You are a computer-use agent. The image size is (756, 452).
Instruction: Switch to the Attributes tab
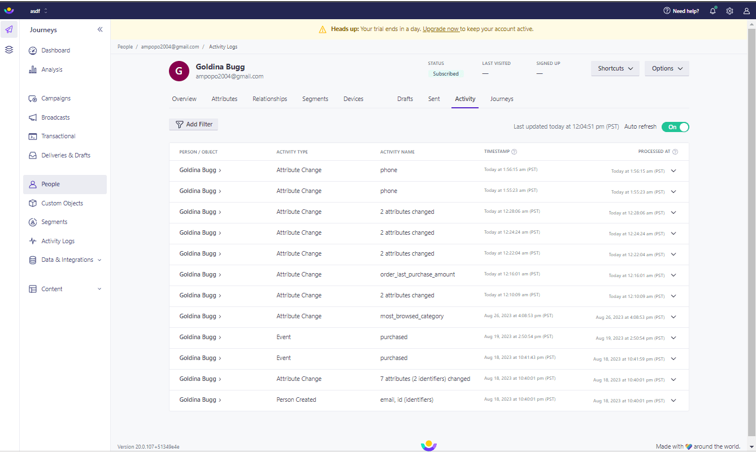point(224,99)
